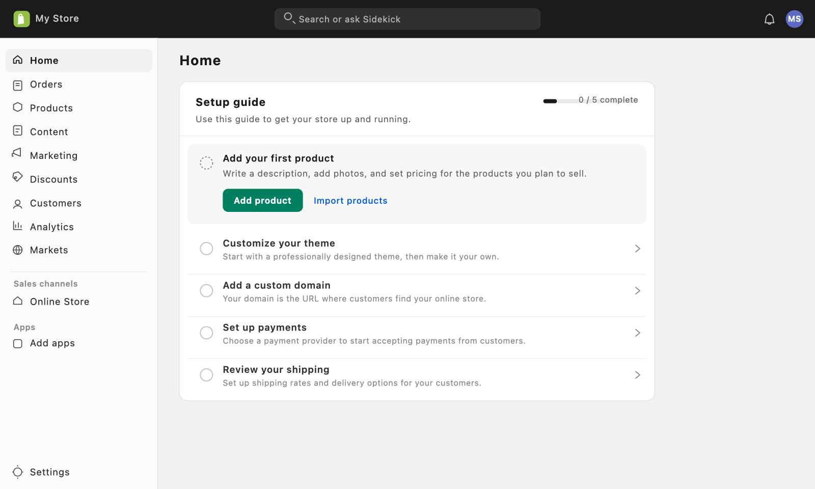Screen dimensions: 815x489
Task: Click the Marketing megaphone icon
Action: 17,153
